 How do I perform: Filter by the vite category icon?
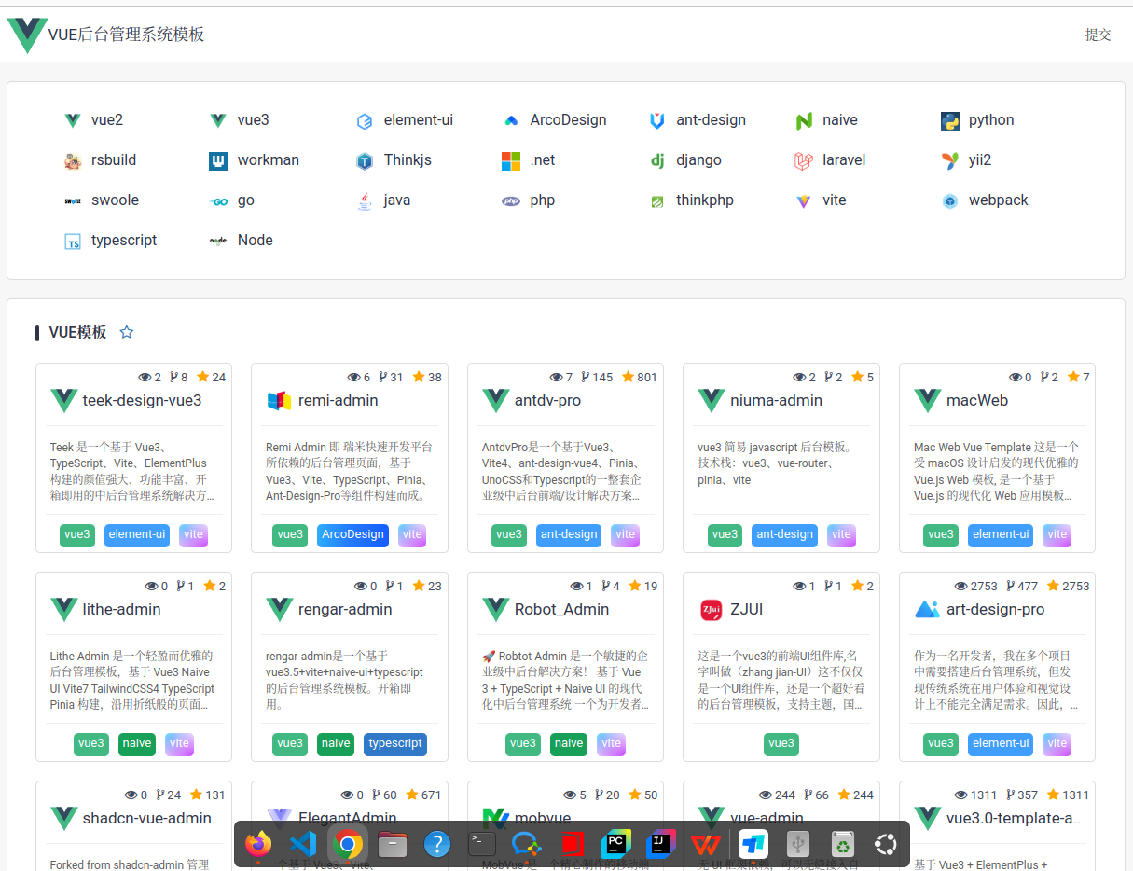(x=804, y=200)
